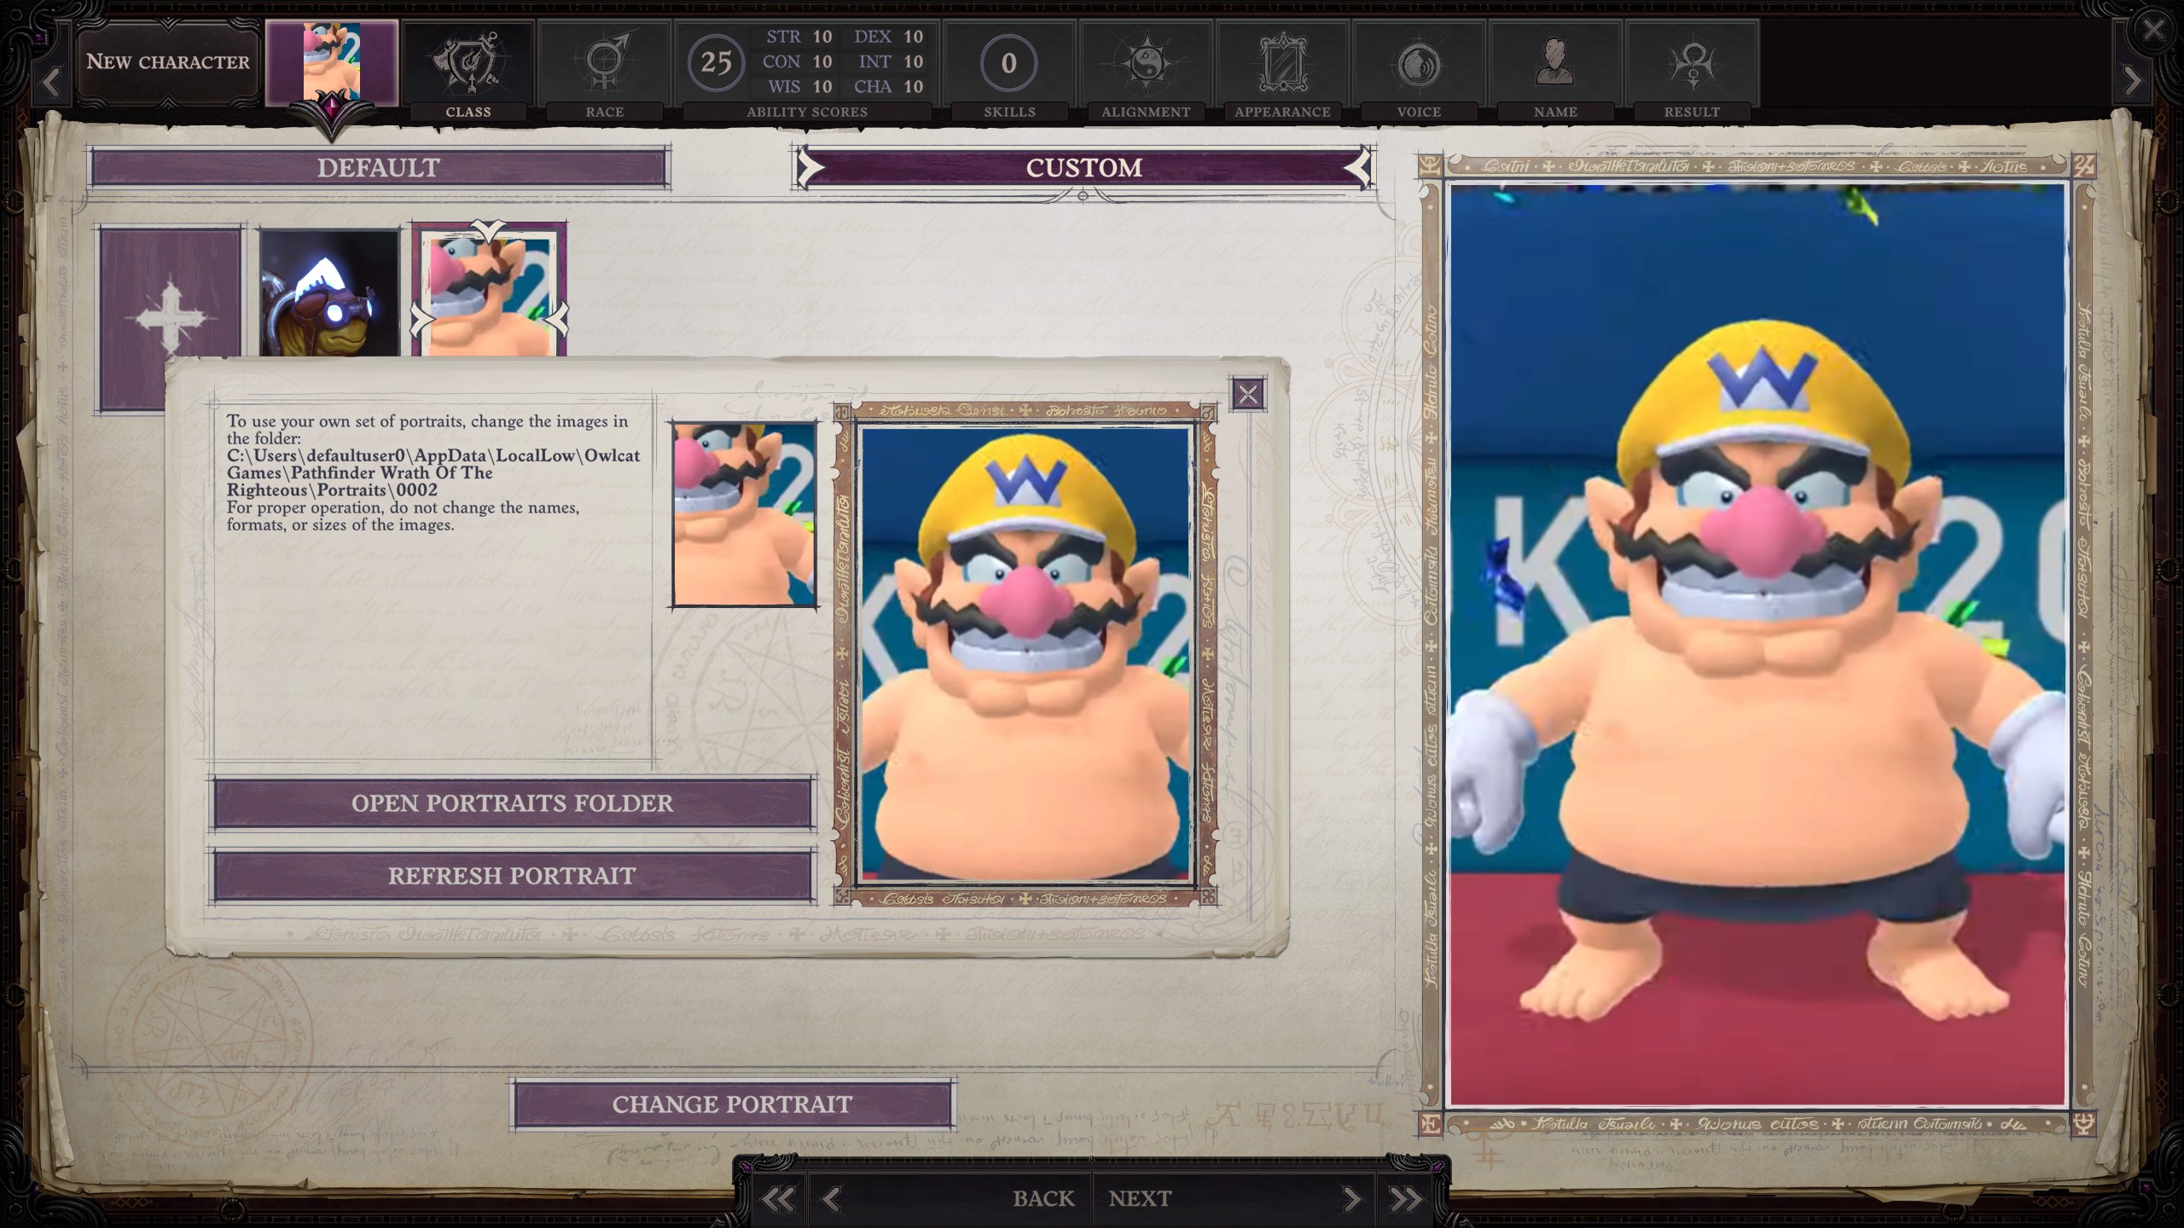Open the Class step icon

click(x=468, y=63)
